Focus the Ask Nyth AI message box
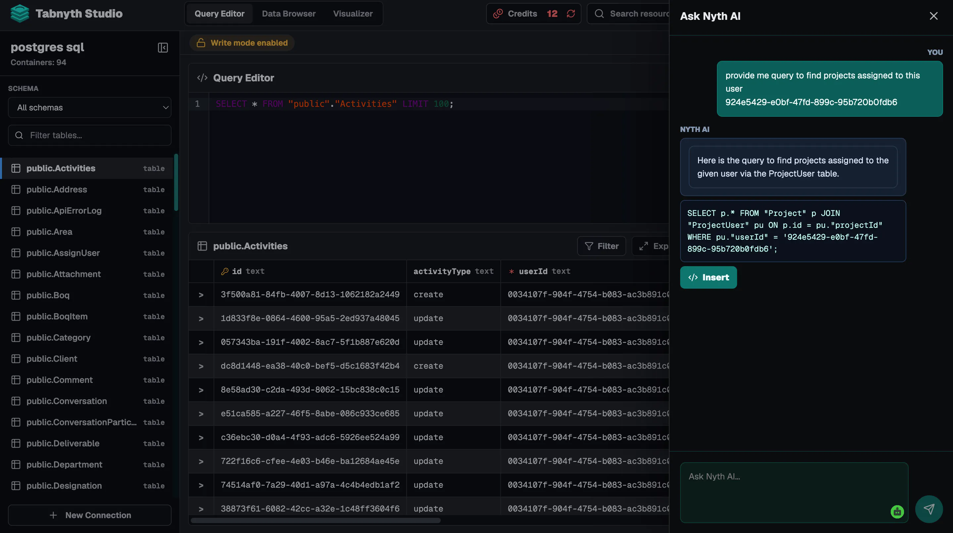Image resolution: width=953 pixels, height=533 pixels. tap(794, 492)
